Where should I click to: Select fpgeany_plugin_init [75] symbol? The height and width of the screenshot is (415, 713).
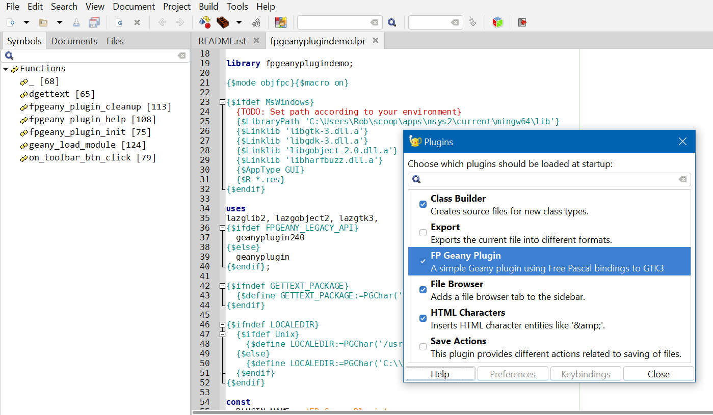click(90, 132)
